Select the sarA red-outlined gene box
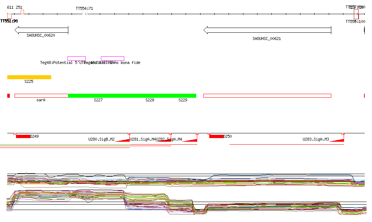 pos(41,96)
